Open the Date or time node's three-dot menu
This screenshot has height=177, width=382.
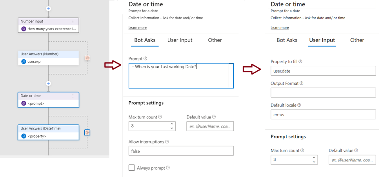73,96
